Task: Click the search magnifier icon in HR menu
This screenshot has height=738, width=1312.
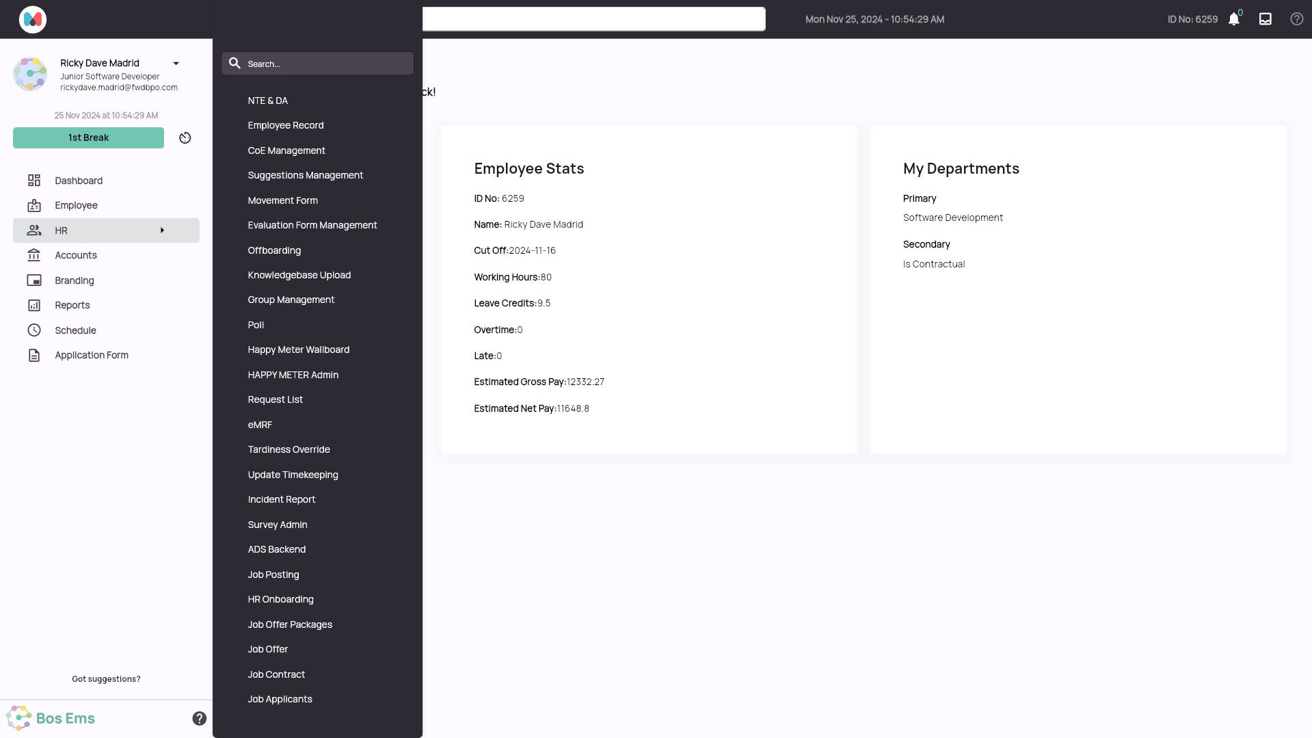Action: pyautogui.click(x=235, y=63)
